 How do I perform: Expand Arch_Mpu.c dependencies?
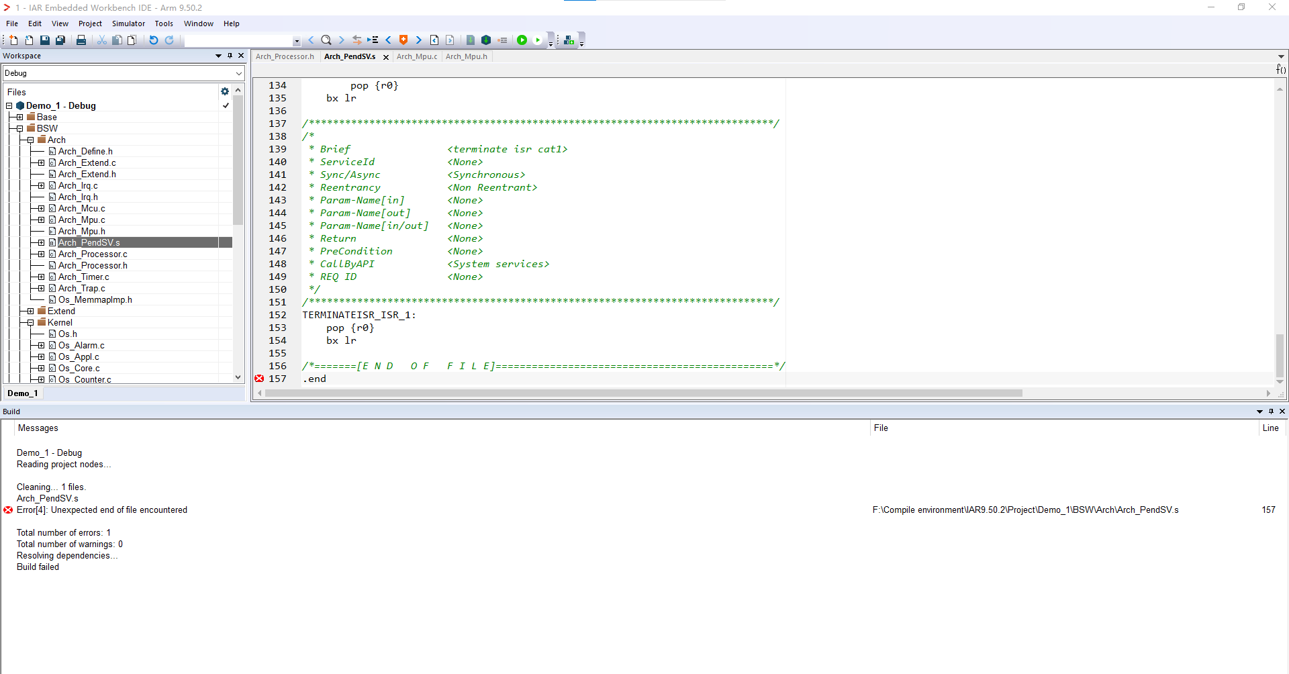tap(41, 220)
